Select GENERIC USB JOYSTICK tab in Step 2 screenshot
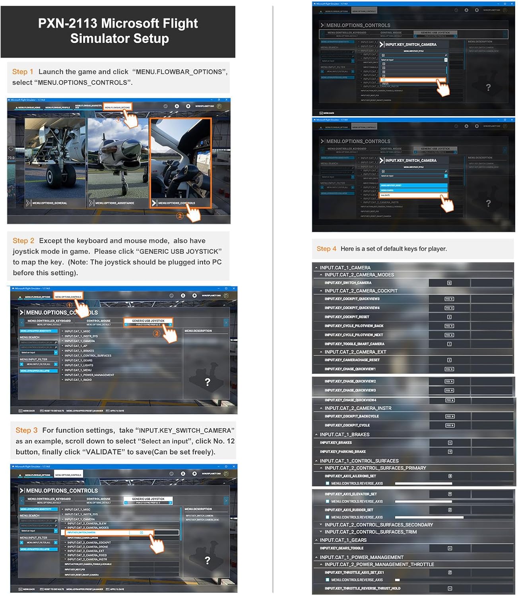Viewport: 518px width, 596px height. (x=148, y=321)
